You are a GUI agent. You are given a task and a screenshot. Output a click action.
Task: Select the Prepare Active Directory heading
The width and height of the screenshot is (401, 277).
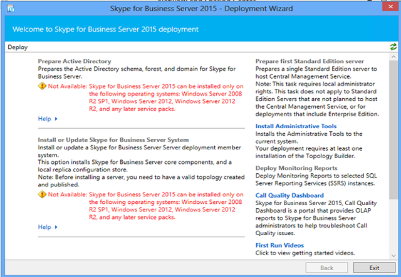[75, 61]
